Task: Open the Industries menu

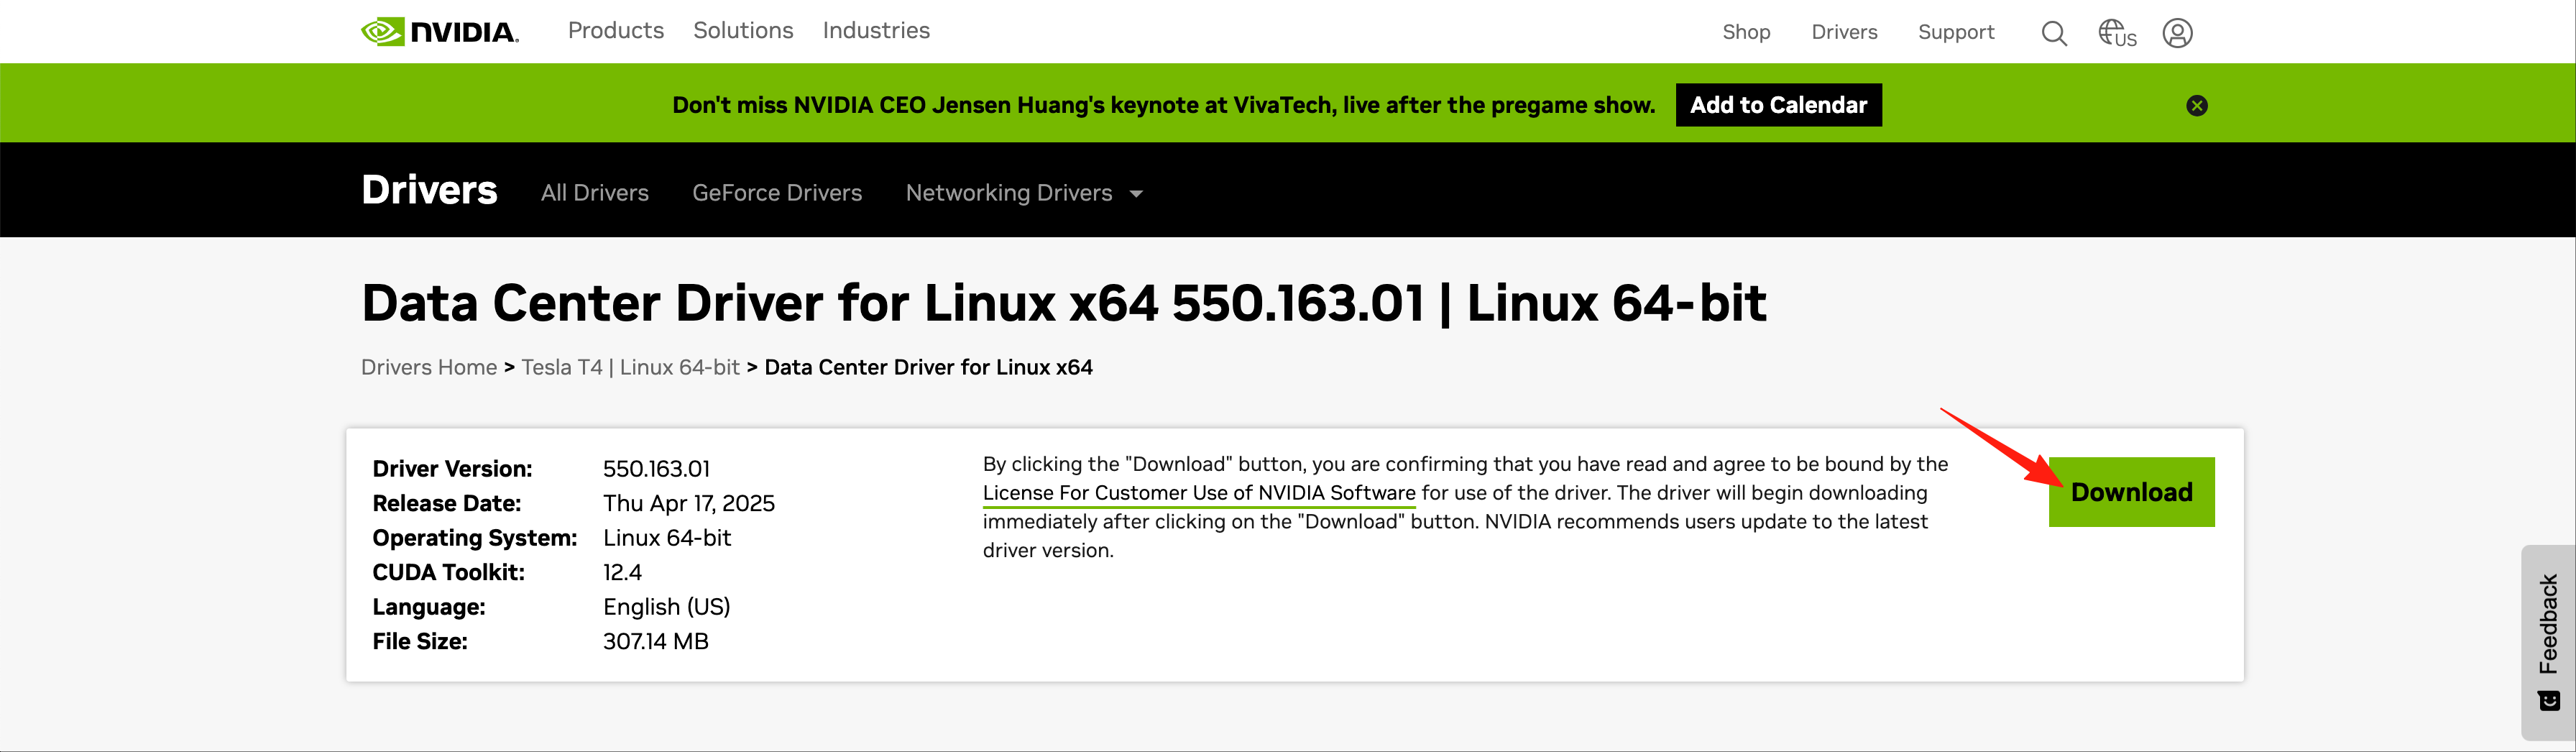Action: tap(876, 31)
